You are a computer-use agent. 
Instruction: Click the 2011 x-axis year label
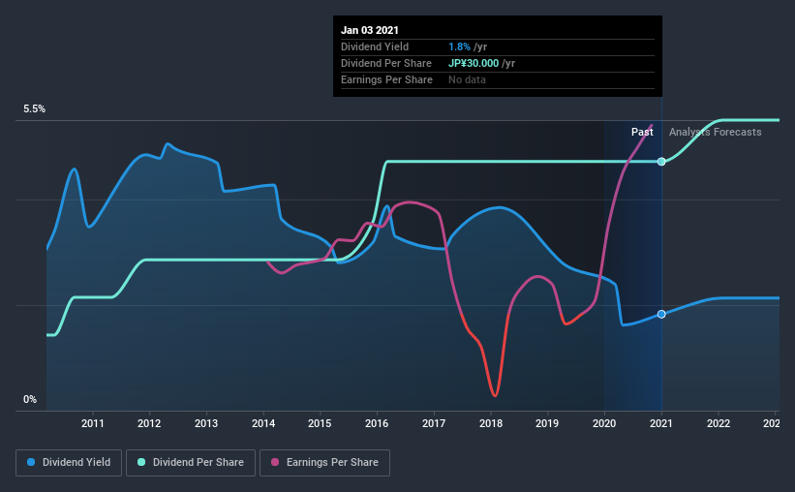click(93, 423)
